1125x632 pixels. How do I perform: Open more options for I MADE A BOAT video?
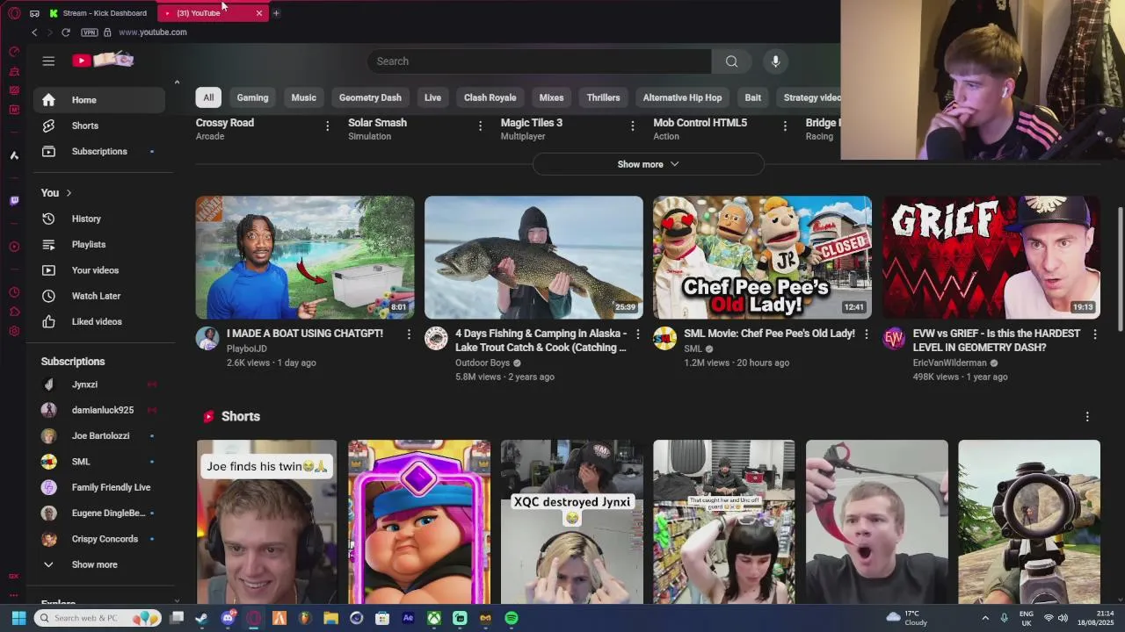pos(409,334)
